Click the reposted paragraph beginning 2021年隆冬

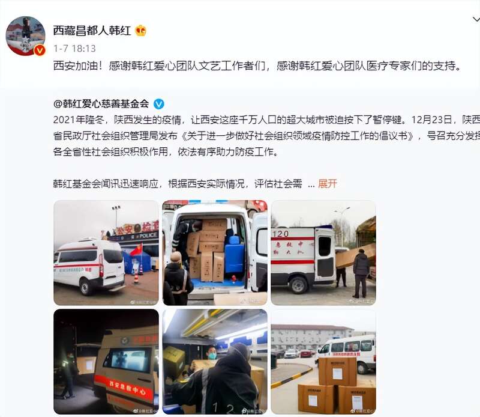266,136
